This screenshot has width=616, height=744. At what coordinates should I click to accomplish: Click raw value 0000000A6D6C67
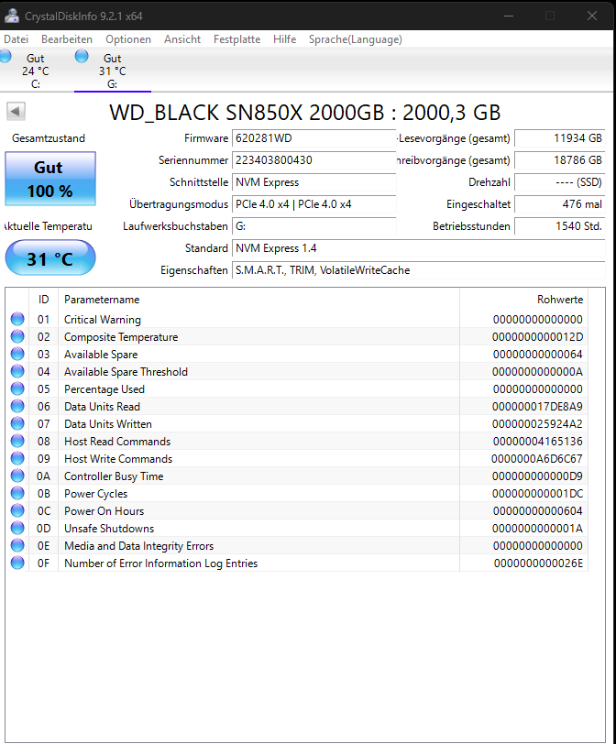(x=537, y=459)
